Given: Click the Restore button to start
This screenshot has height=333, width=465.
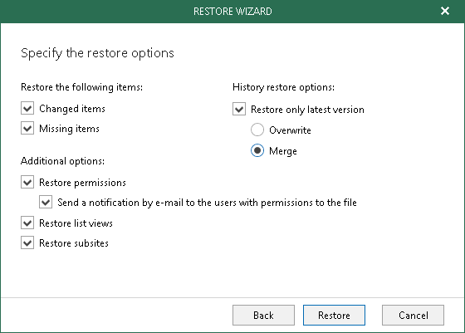Looking at the screenshot, I should pos(334,315).
